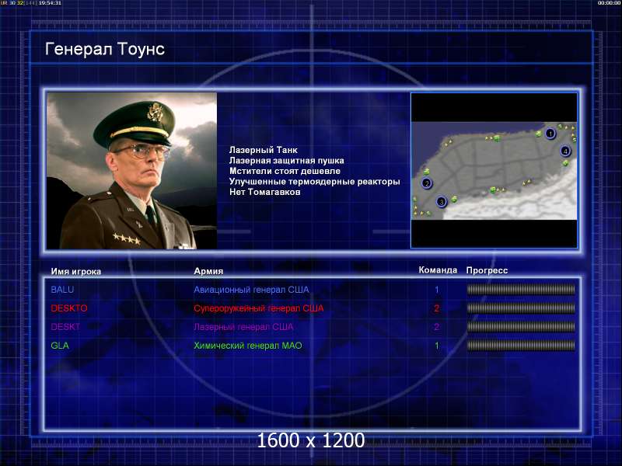Click the map preview thumbnail
This screenshot has height=466, width=622.
pos(494,170)
